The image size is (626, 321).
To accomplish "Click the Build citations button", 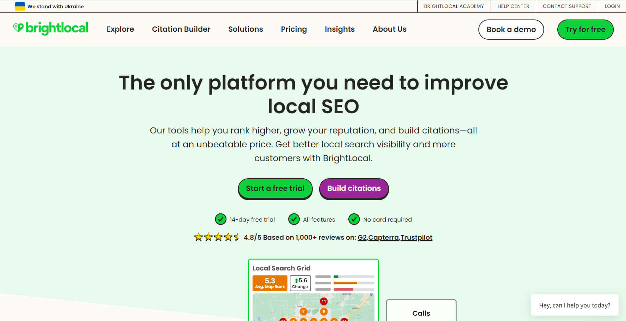I will (x=354, y=189).
